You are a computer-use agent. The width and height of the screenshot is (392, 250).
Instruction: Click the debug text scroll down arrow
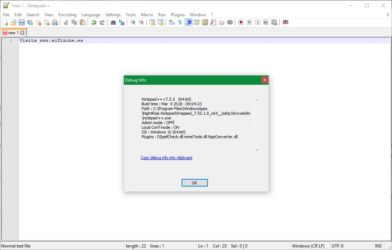[257, 150]
